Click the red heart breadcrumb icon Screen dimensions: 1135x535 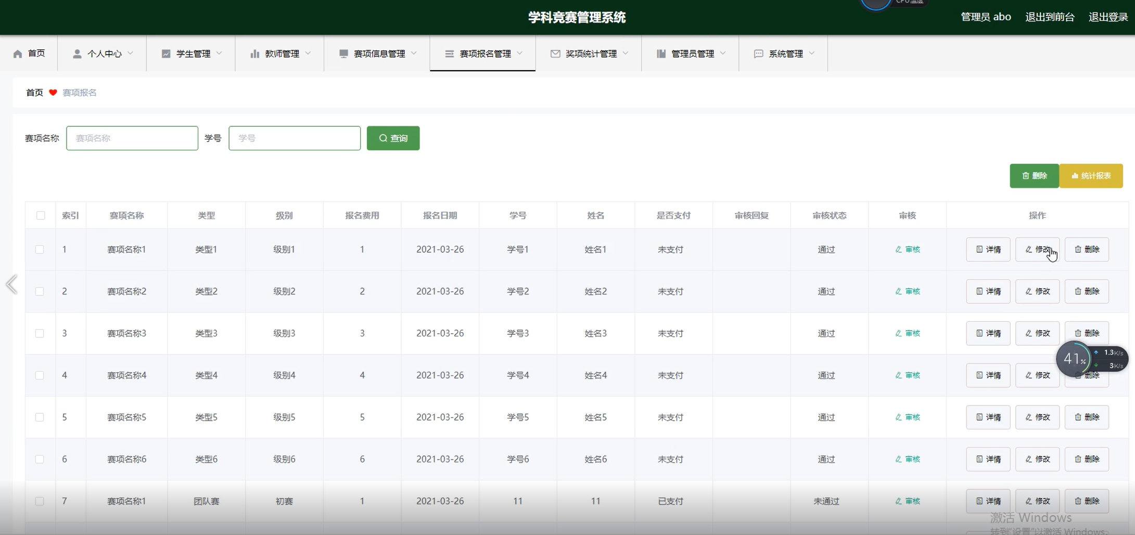point(53,93)
